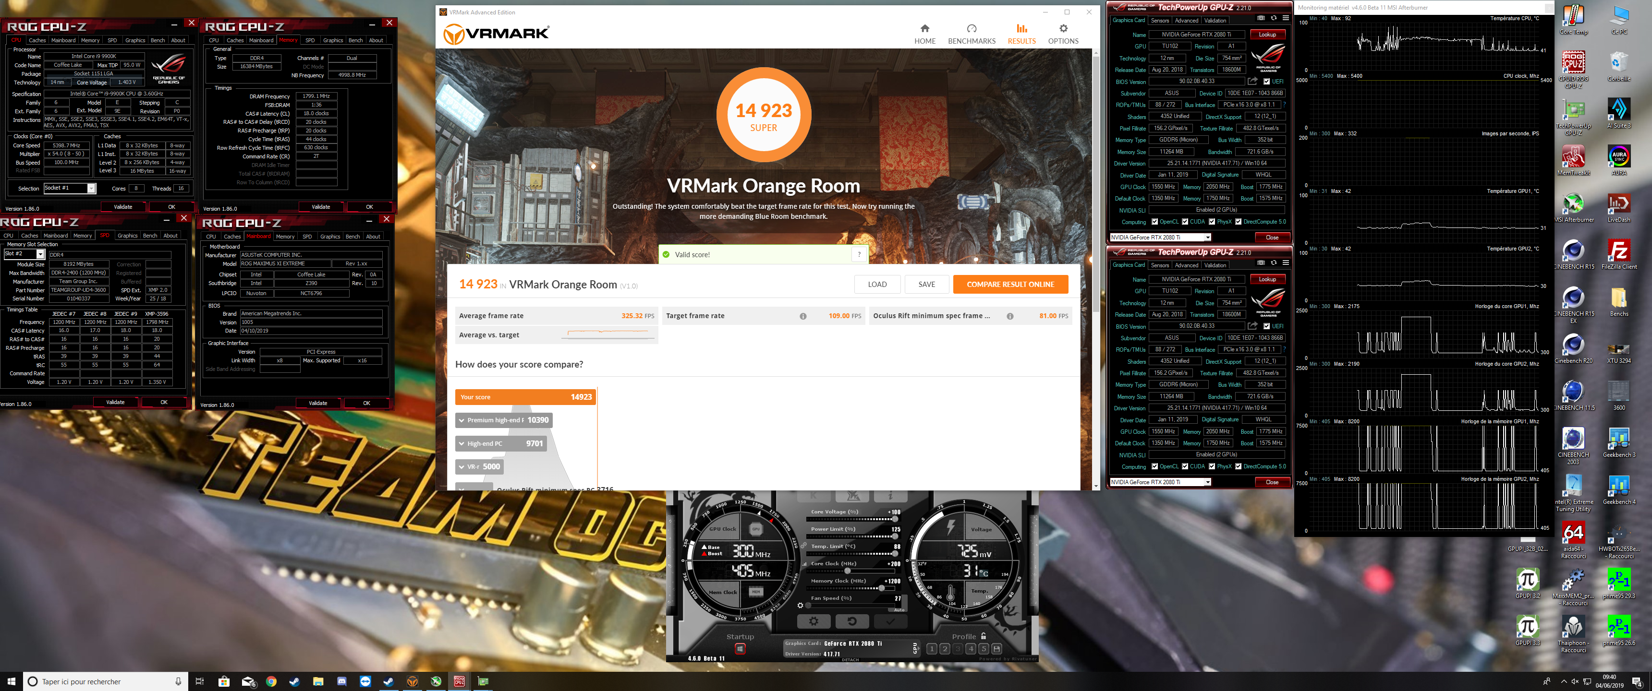Viewport: 1652px width, 691px height.
Task: Open Afterburner OC Scanner button
Action: (852, 496)
